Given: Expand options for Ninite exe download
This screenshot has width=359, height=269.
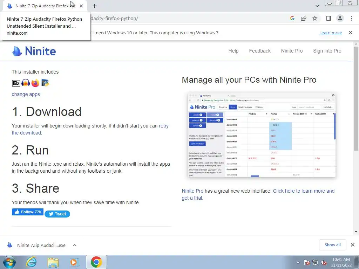Looking at the screenshot, I should [x=75, y=245].
